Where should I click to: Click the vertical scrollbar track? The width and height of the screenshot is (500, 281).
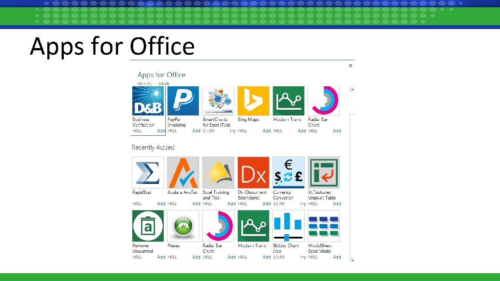pos(352,186)
